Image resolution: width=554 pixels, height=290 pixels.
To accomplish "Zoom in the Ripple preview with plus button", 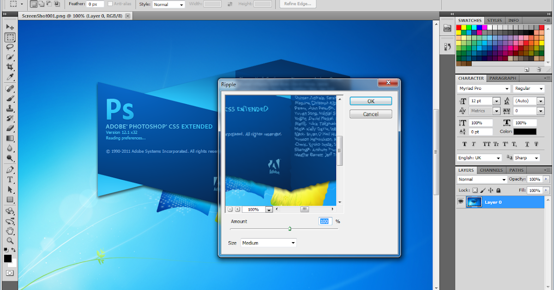I will click(x=237, y=209).
